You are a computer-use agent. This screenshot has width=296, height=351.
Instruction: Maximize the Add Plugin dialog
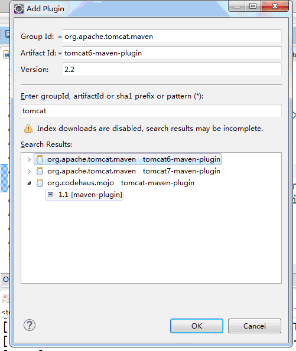tap(253, 6)
